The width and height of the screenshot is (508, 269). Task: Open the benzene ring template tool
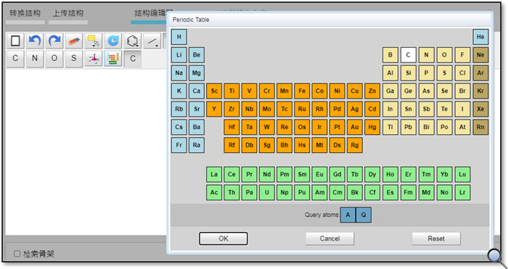click(x=133, y=41)
